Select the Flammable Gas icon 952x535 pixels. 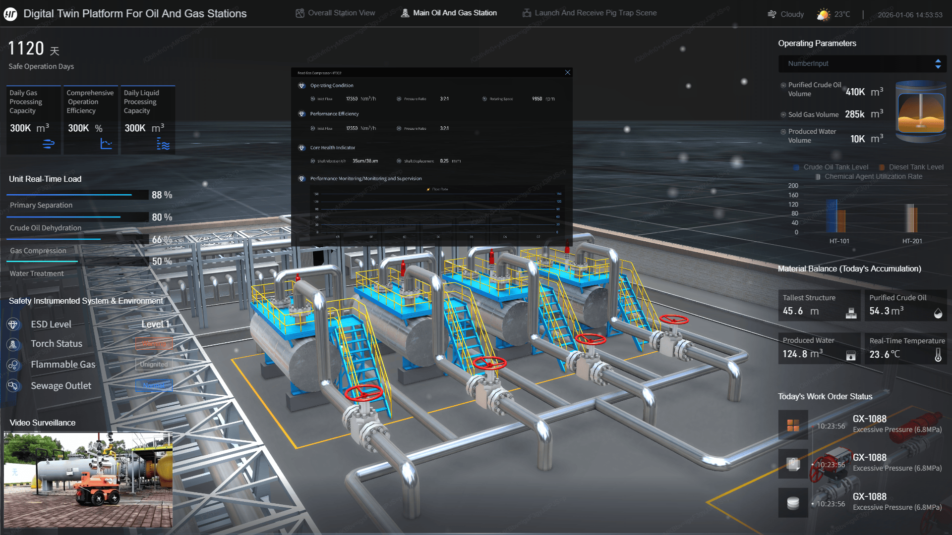[13, 365]
